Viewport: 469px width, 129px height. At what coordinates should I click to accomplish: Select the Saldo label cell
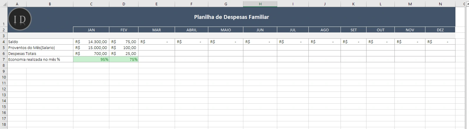(x=40, y=42)
